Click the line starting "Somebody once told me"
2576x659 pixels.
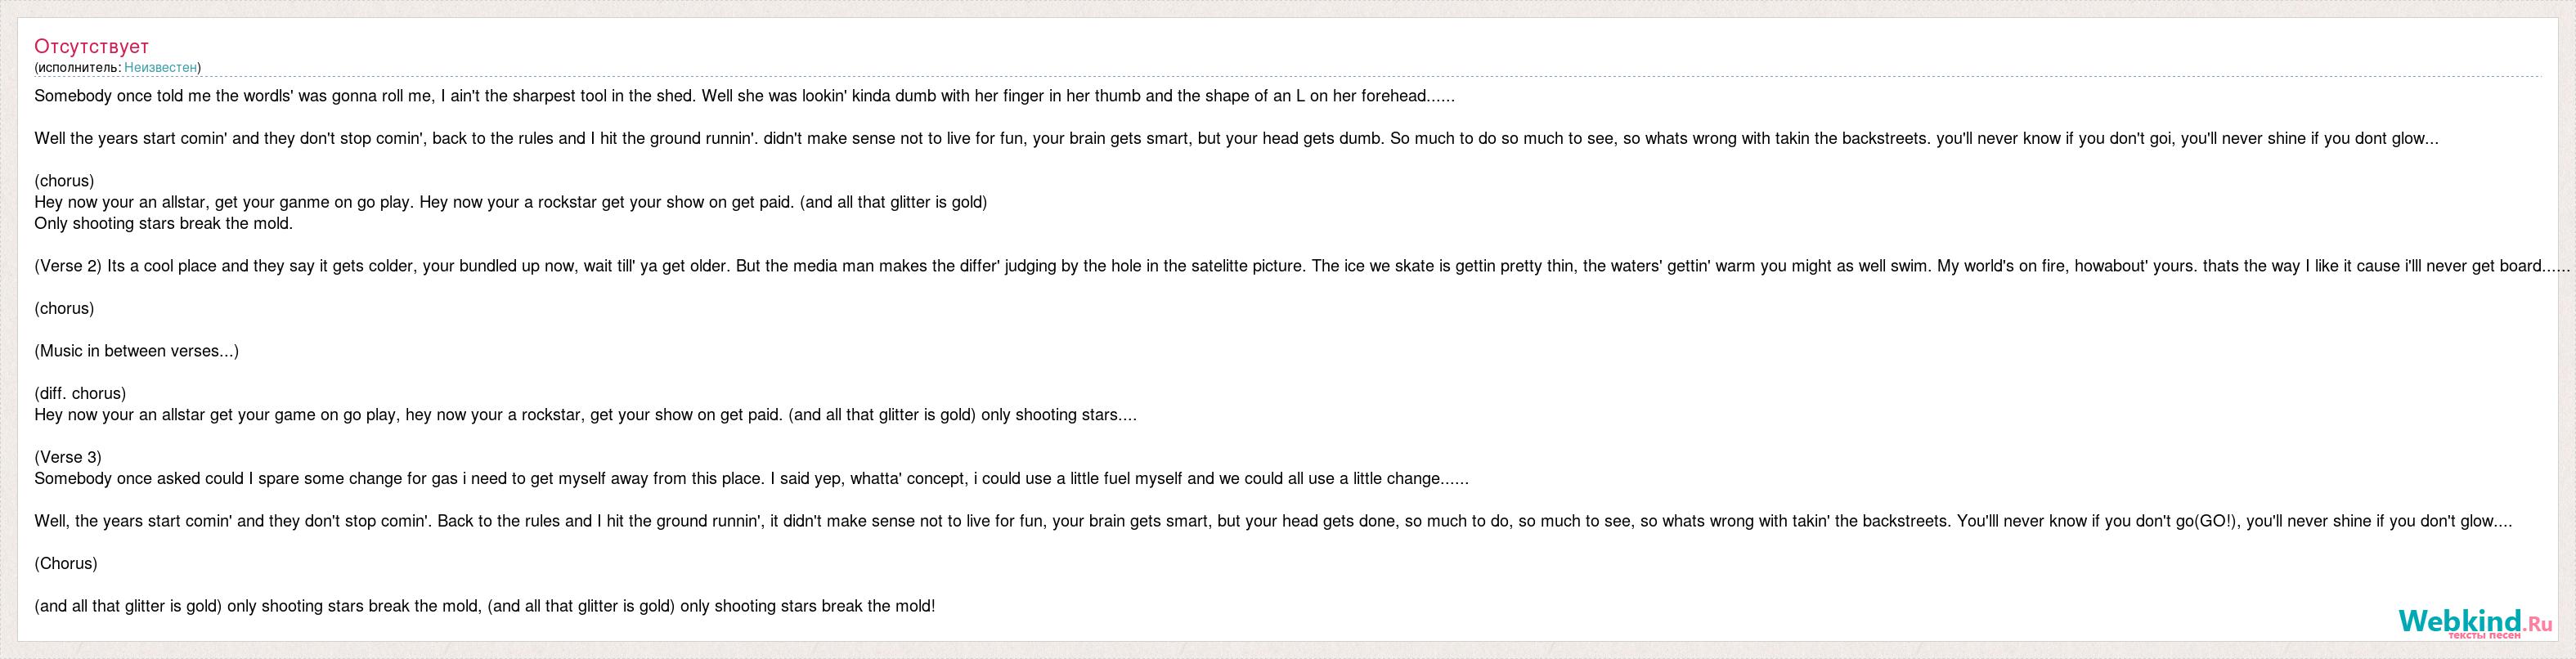[x=744, y=96]
